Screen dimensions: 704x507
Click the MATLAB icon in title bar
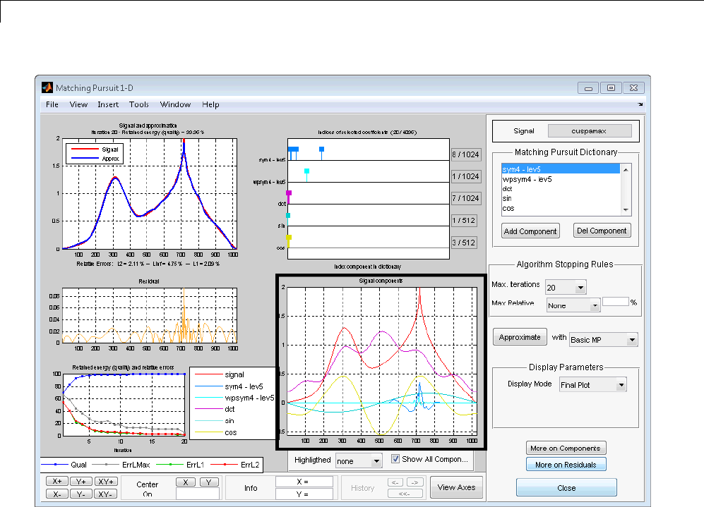47,88
